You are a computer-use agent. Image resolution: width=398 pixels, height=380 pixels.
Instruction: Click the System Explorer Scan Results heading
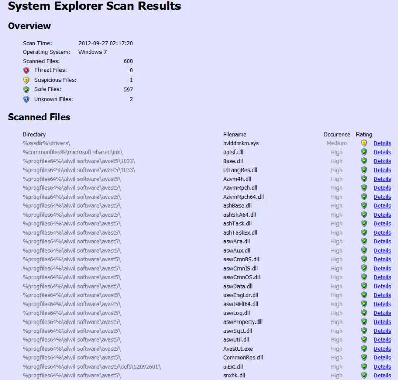coord(94,6)
